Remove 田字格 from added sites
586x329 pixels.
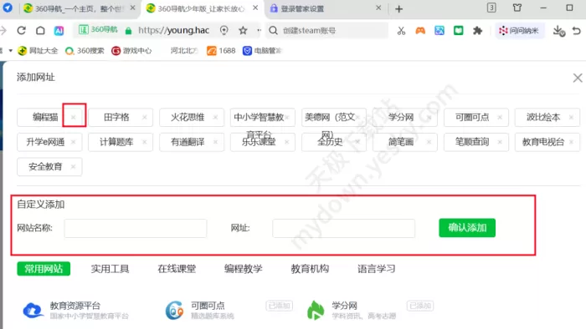coord(145,118)
